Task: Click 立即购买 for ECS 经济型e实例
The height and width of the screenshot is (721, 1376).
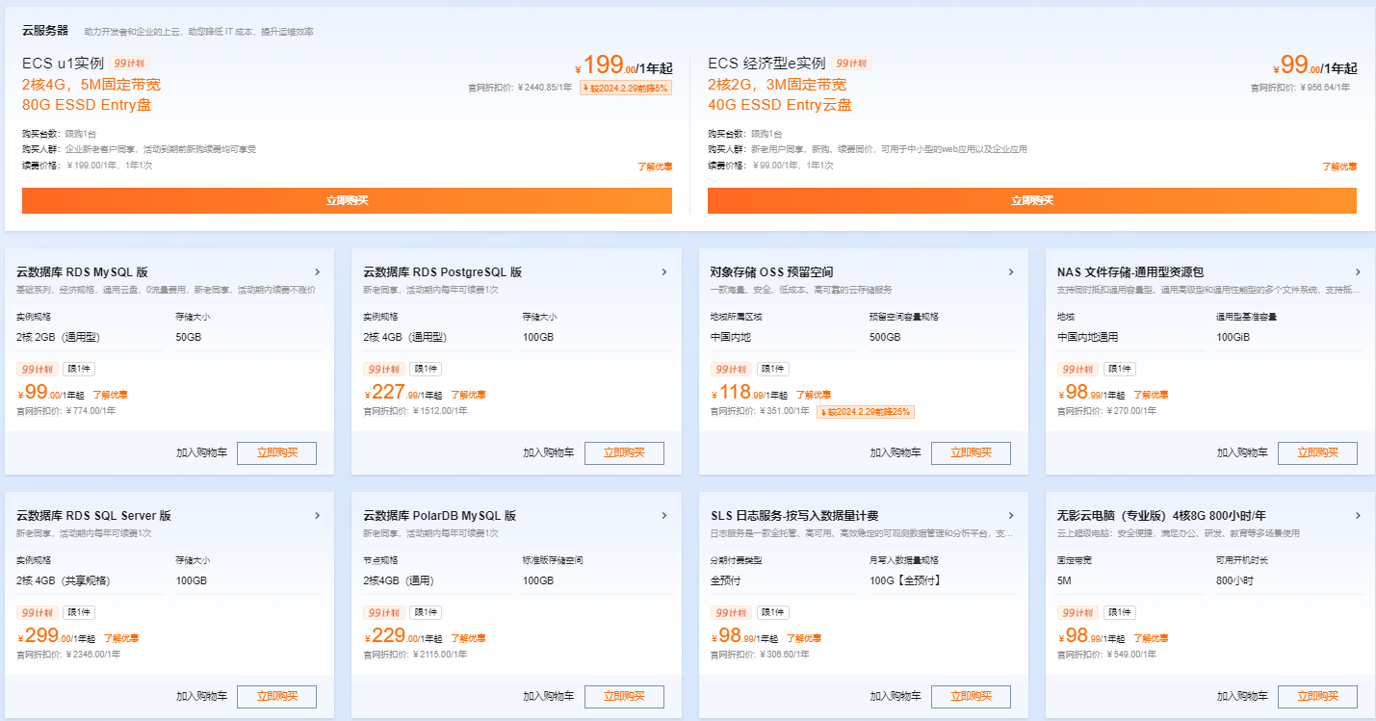Action: click(x=1032, y=200)
